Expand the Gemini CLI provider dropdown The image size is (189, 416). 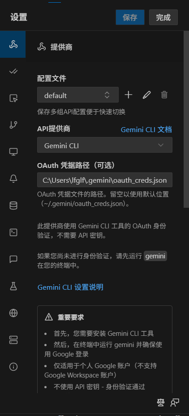pyautogui.click(x=105, y=145)
